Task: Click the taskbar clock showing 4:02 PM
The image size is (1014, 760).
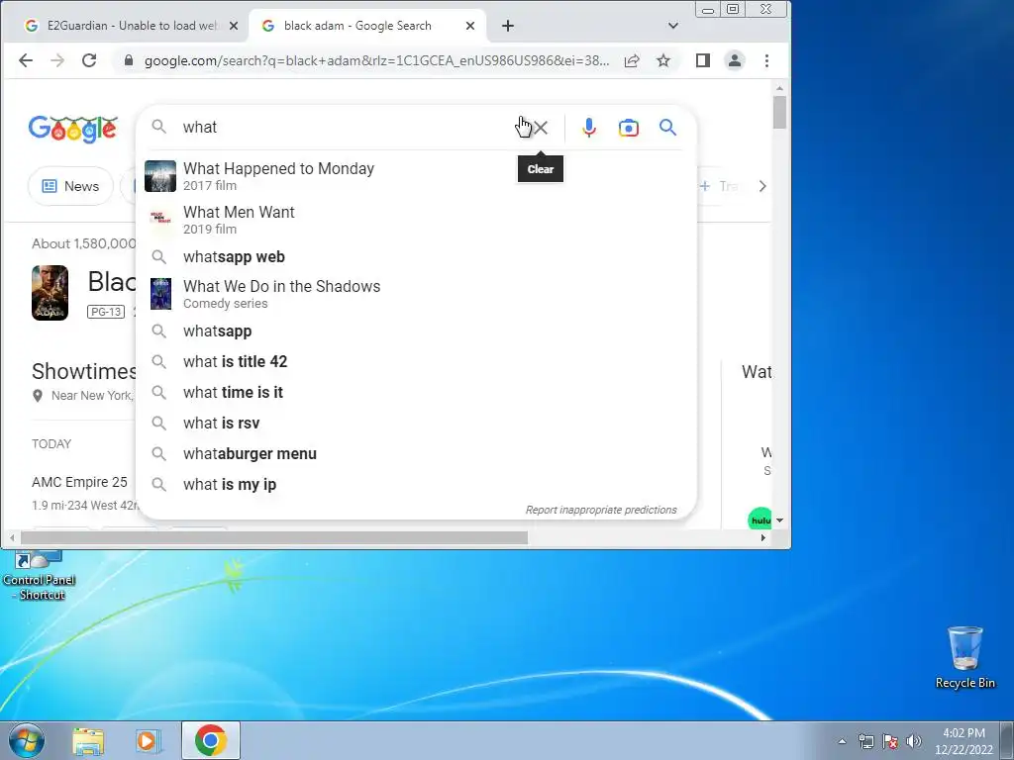Action: click(x=963, y=741)
